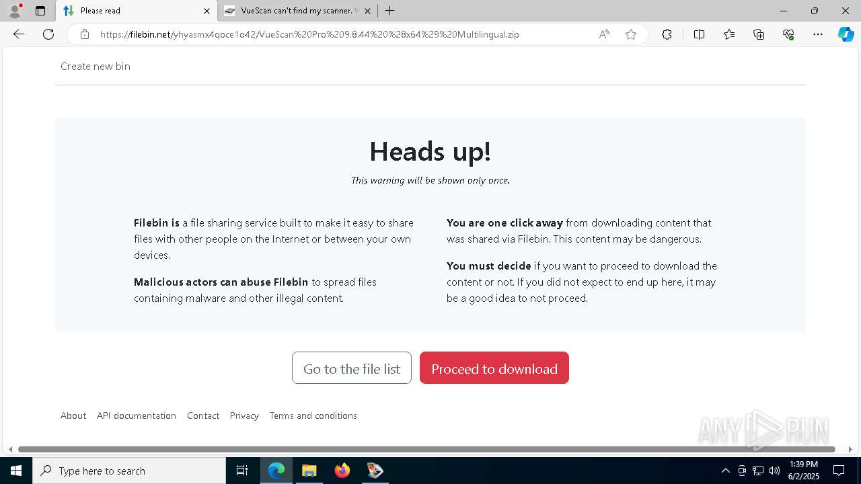
Task: Click the filebin.net address bar URL
Action: click(309, 34)
